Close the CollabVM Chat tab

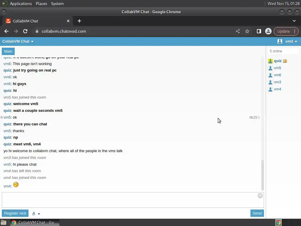pyautogui.click(x=68, y=21)
